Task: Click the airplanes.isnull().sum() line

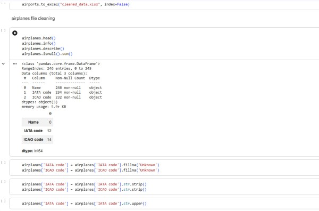Action: [47, 54]
